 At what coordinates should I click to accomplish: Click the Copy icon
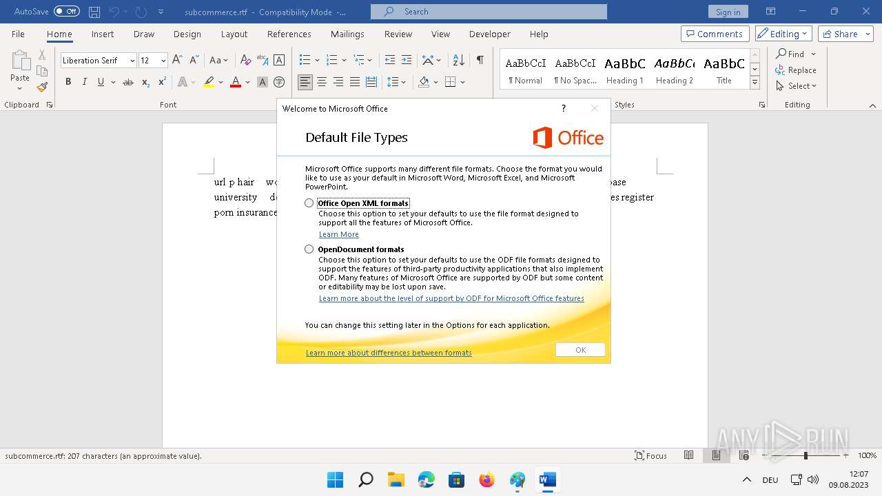coord(42,71)
